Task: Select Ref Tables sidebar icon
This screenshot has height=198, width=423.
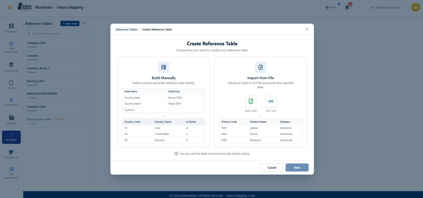Action: point(11,137)
